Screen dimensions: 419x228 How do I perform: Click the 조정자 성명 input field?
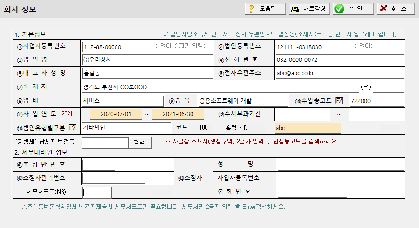(x=341, y=165)
